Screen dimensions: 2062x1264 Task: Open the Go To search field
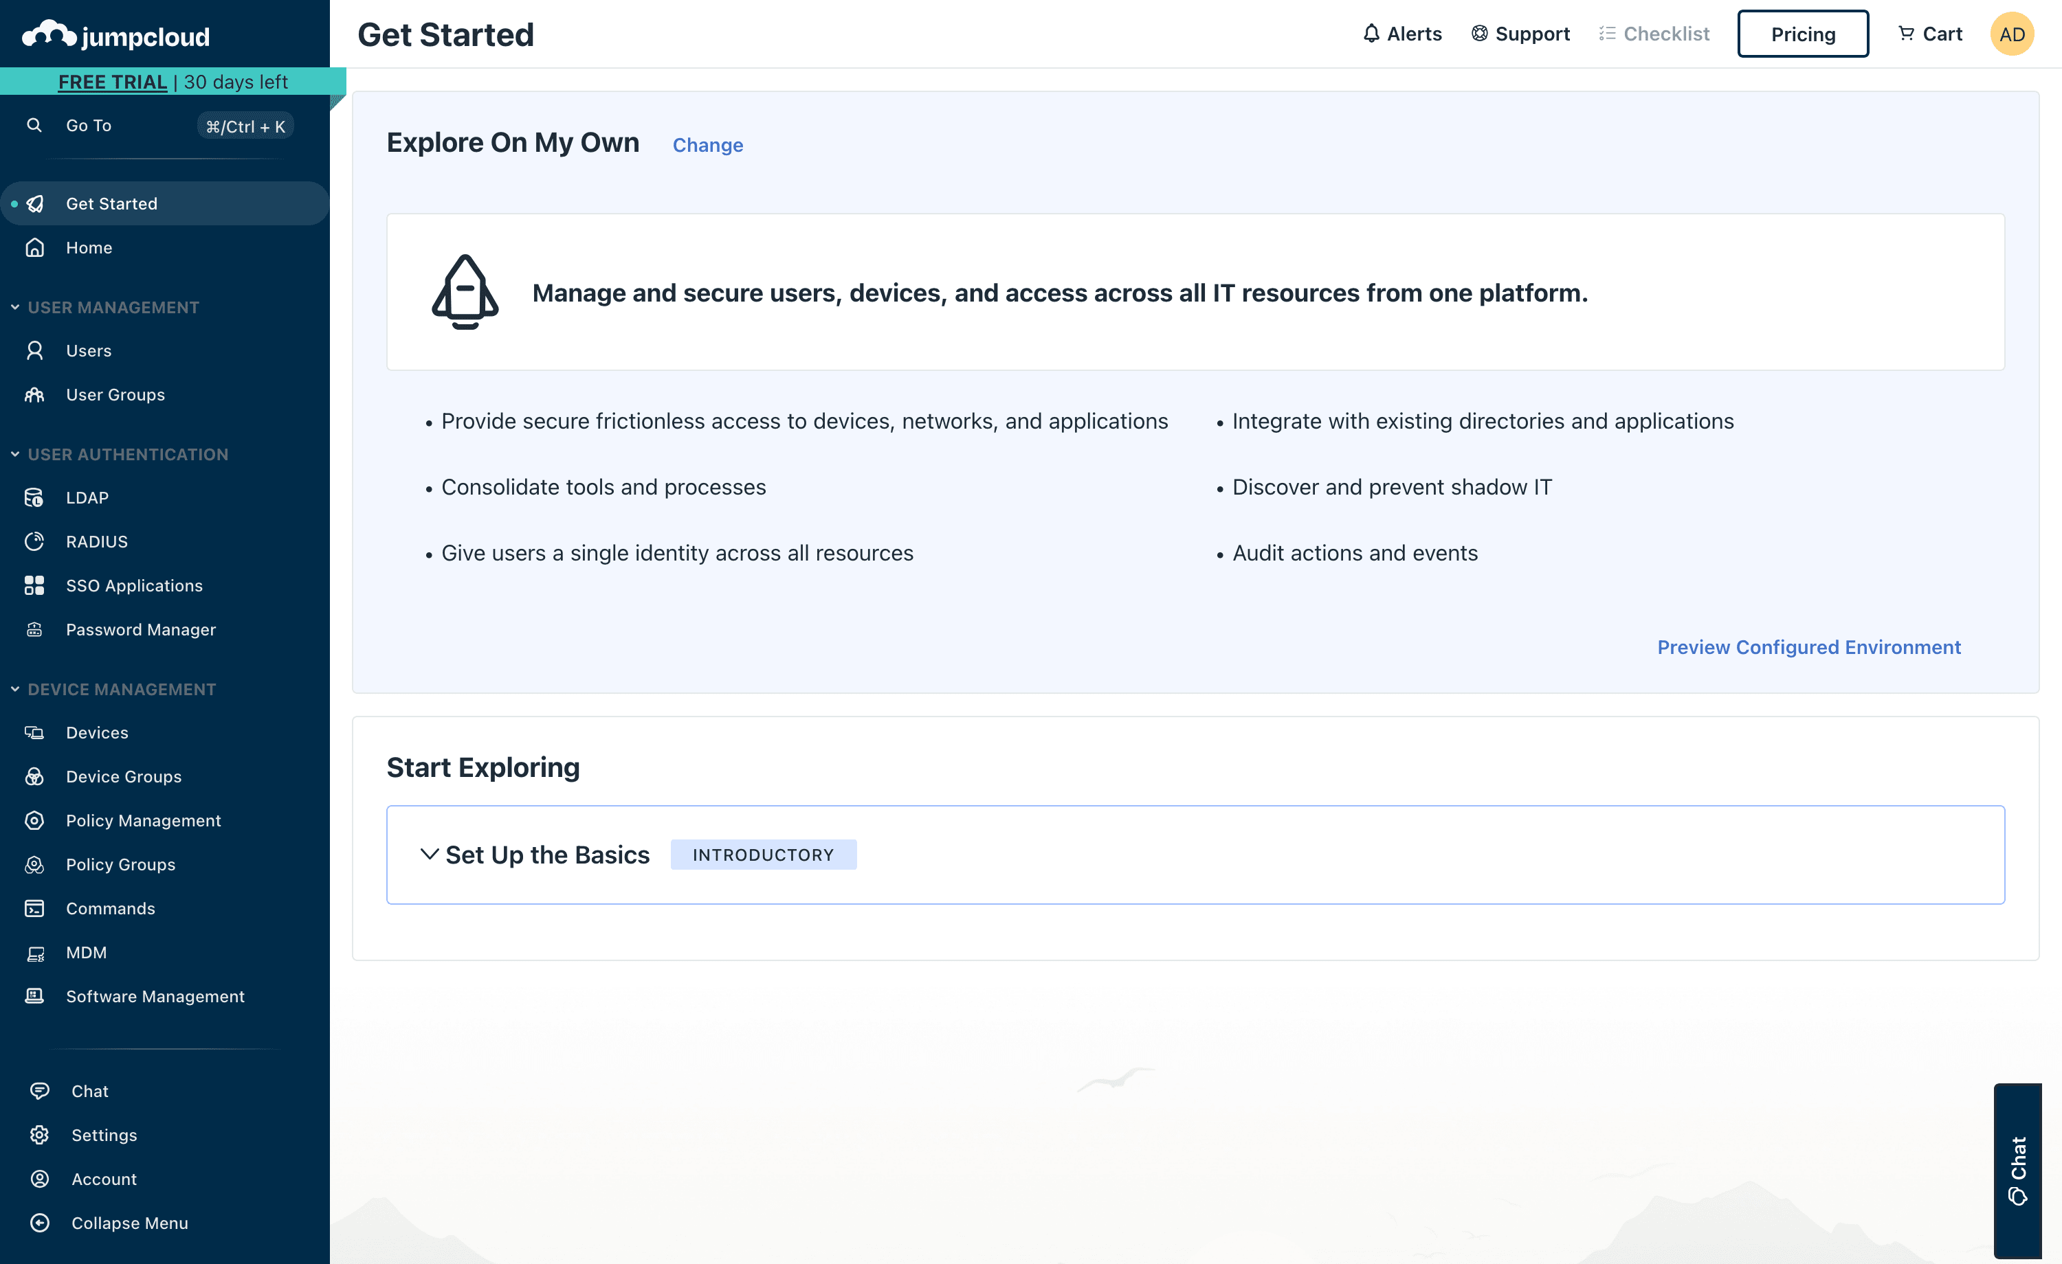(89, 126)
